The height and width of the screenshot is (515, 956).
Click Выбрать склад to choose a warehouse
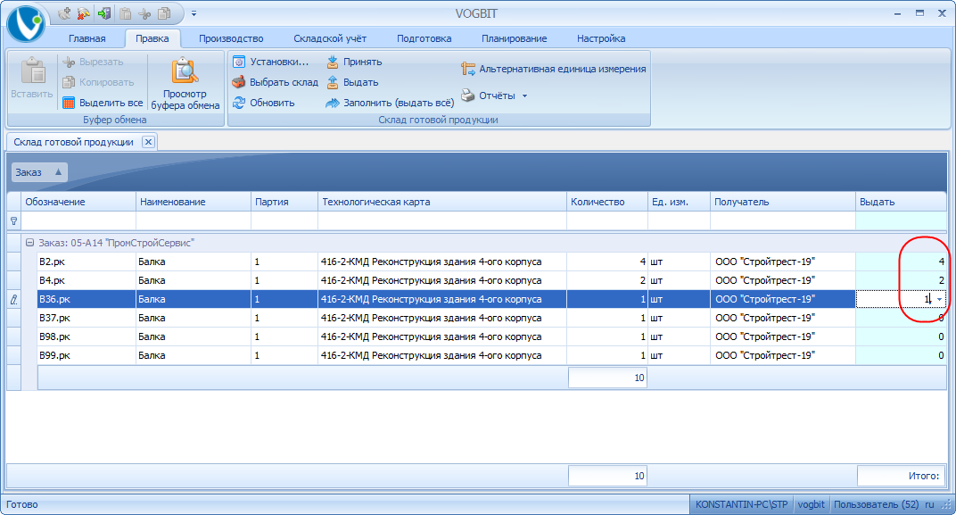(276, 82)
